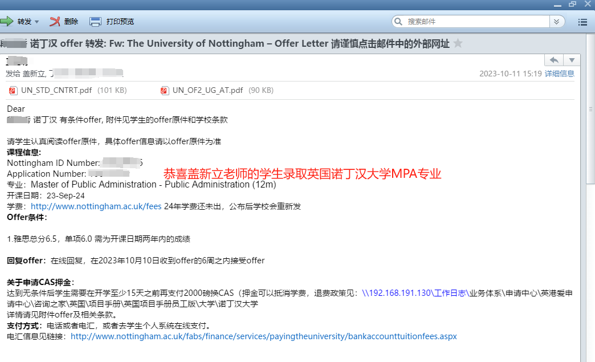Click PDF icon of UN_OF2_UG_AT.pdf

click(165, 90)
